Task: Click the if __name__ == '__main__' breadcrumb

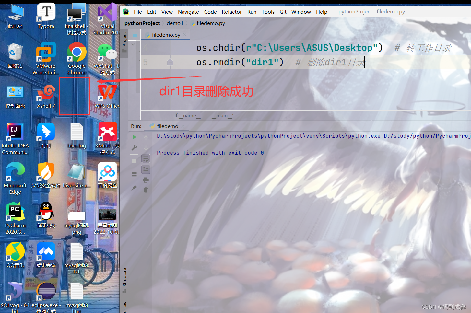Action: (204, 115)
